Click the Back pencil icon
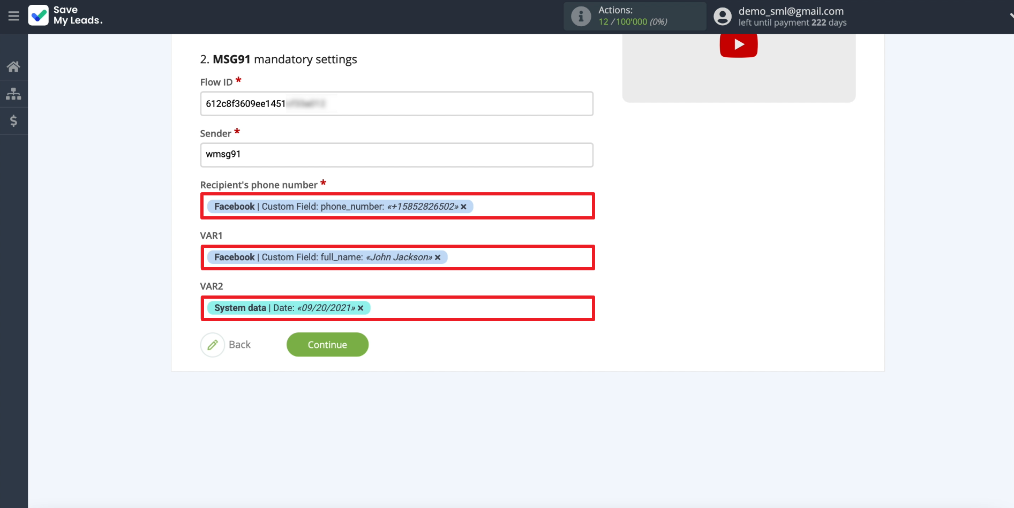The height and width of the screenshot is (508, 1014). coord(213,345)
